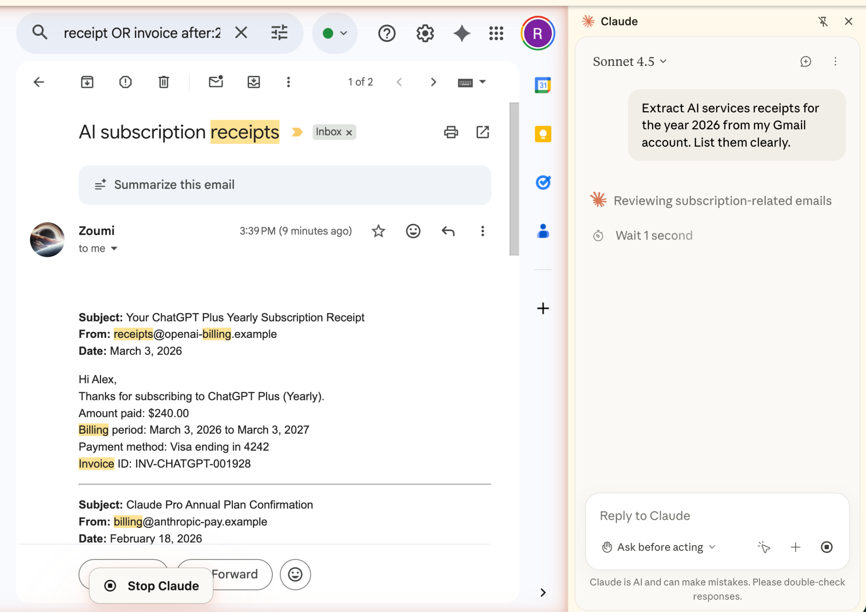The width and height of the screenshot is (866, 612).
Task: Mark the email as unread
Action: tap(216, 82)
